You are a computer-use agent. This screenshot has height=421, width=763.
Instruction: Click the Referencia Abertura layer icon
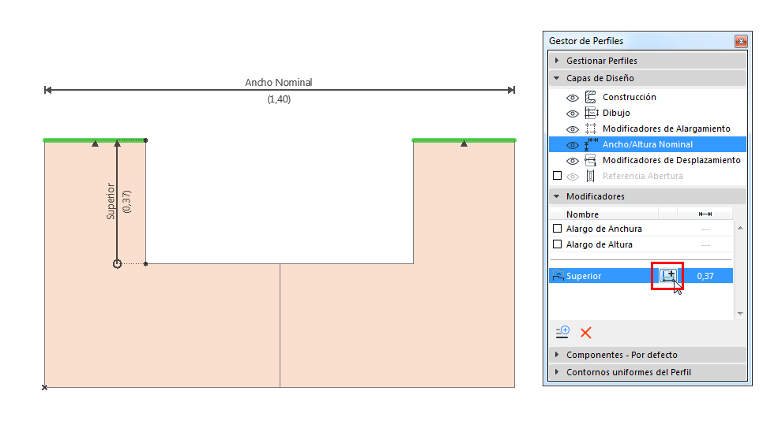coord(590,176)
